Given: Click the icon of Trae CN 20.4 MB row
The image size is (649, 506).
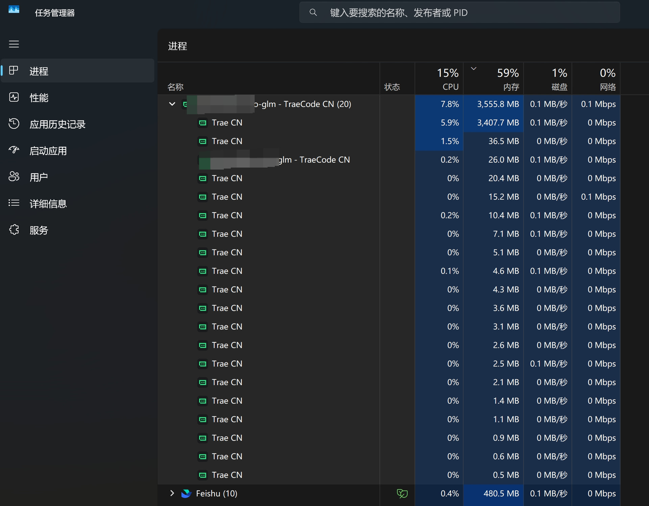Looking at the screenshot, I should pos(202,178).
